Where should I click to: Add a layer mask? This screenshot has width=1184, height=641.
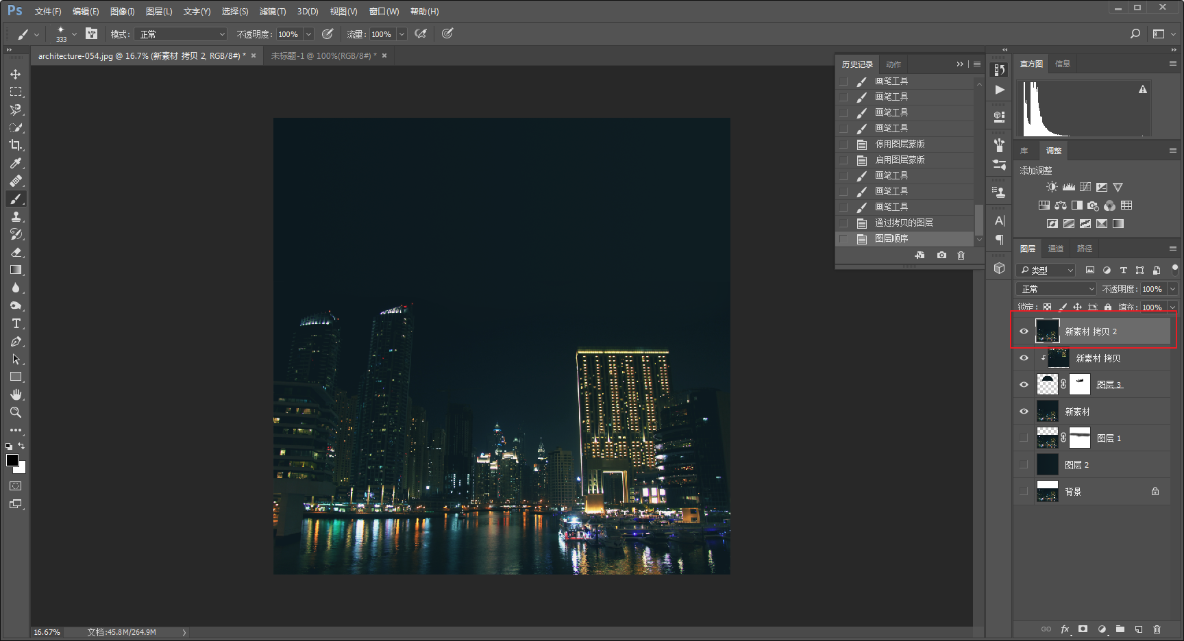pos(1083,629)
